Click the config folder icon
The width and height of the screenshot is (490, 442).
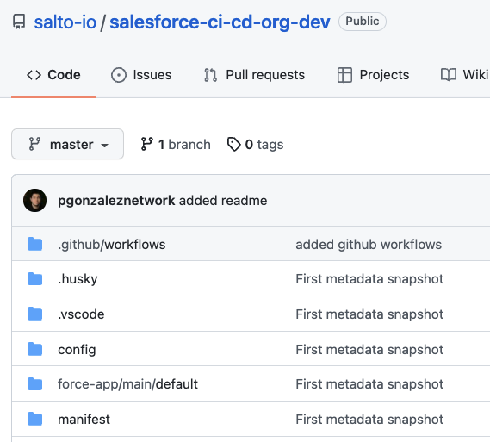34,350
